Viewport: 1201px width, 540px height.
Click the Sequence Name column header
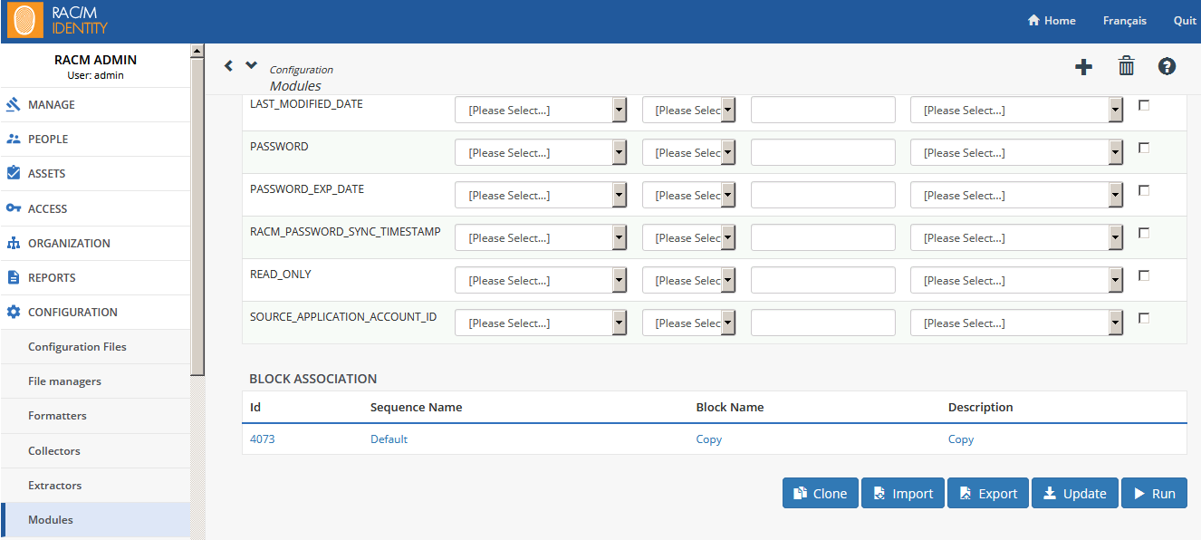click(417, 408)
